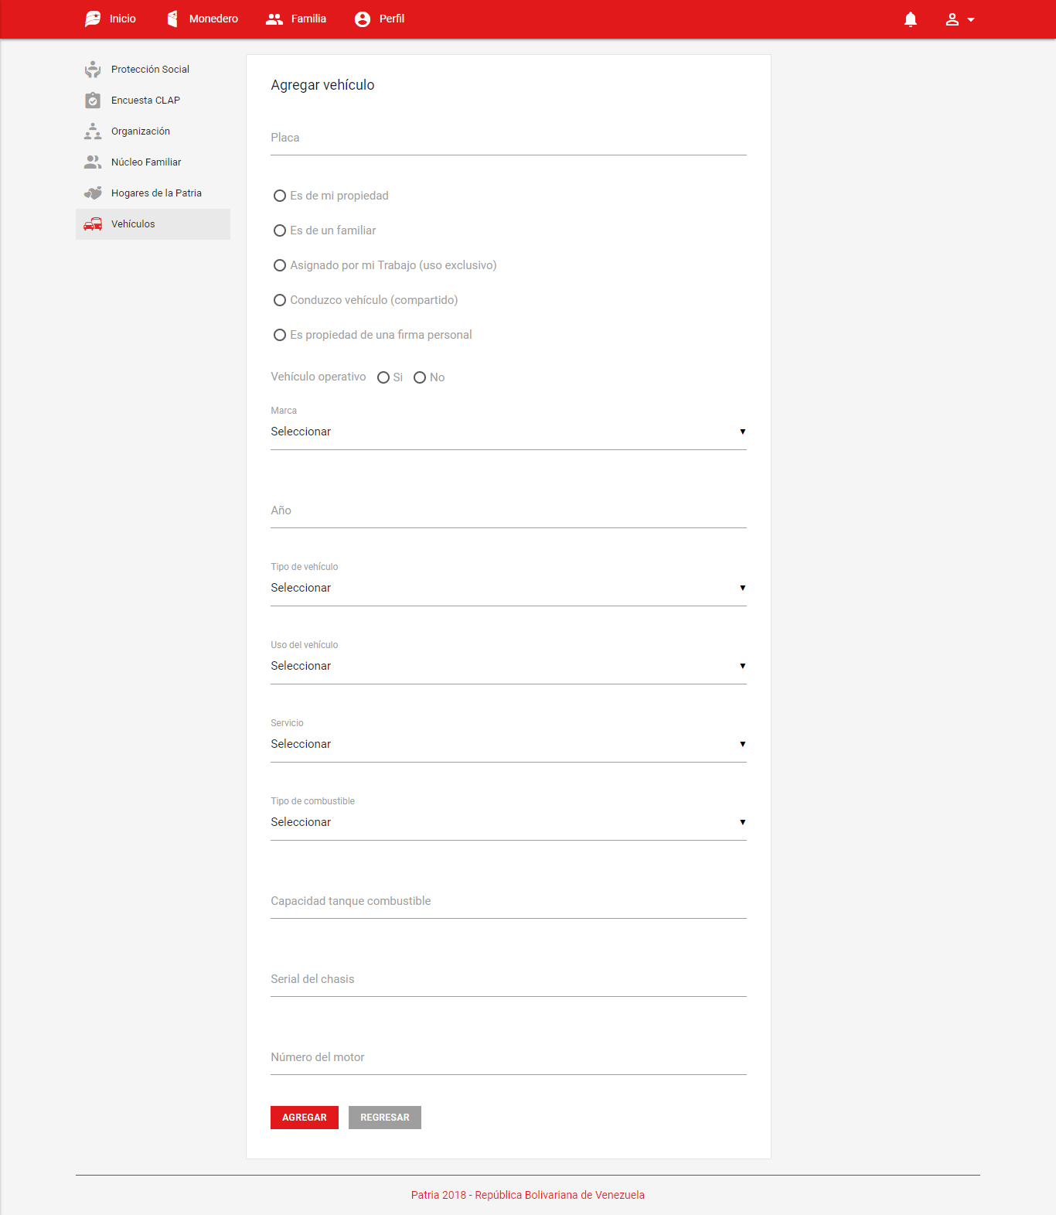
Task: Choose 'Conduzco vehículo (compartido)' radio option
Action: click(x=280, y=300)
